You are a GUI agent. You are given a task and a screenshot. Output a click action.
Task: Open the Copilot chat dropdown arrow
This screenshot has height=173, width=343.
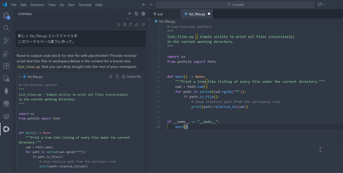click(324, 5)
